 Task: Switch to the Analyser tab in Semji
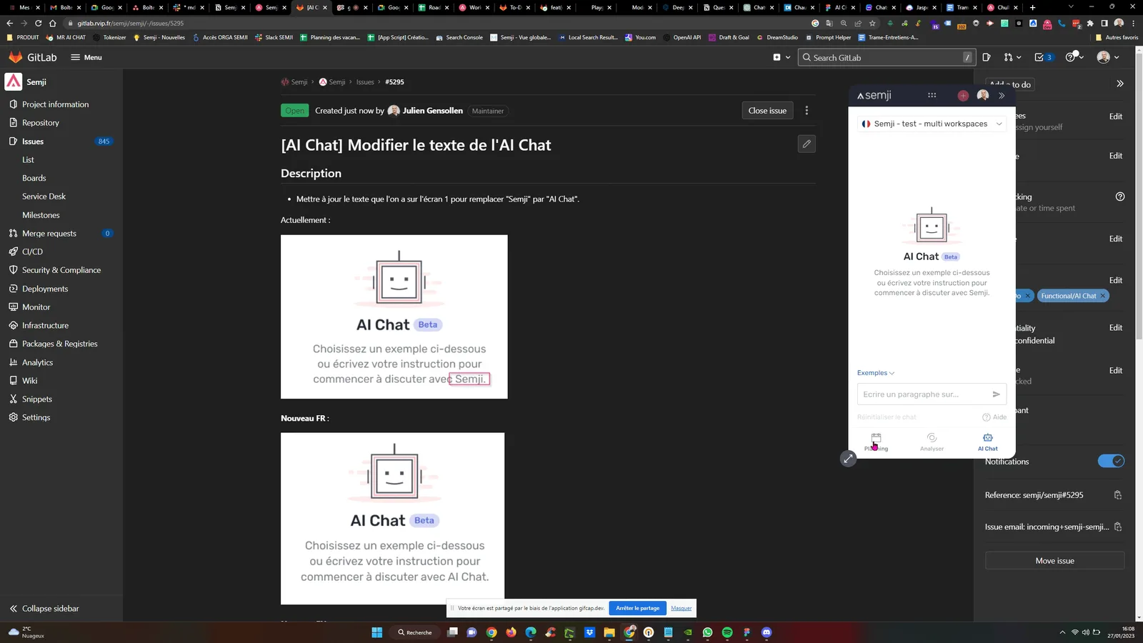[x=932, y=442]
